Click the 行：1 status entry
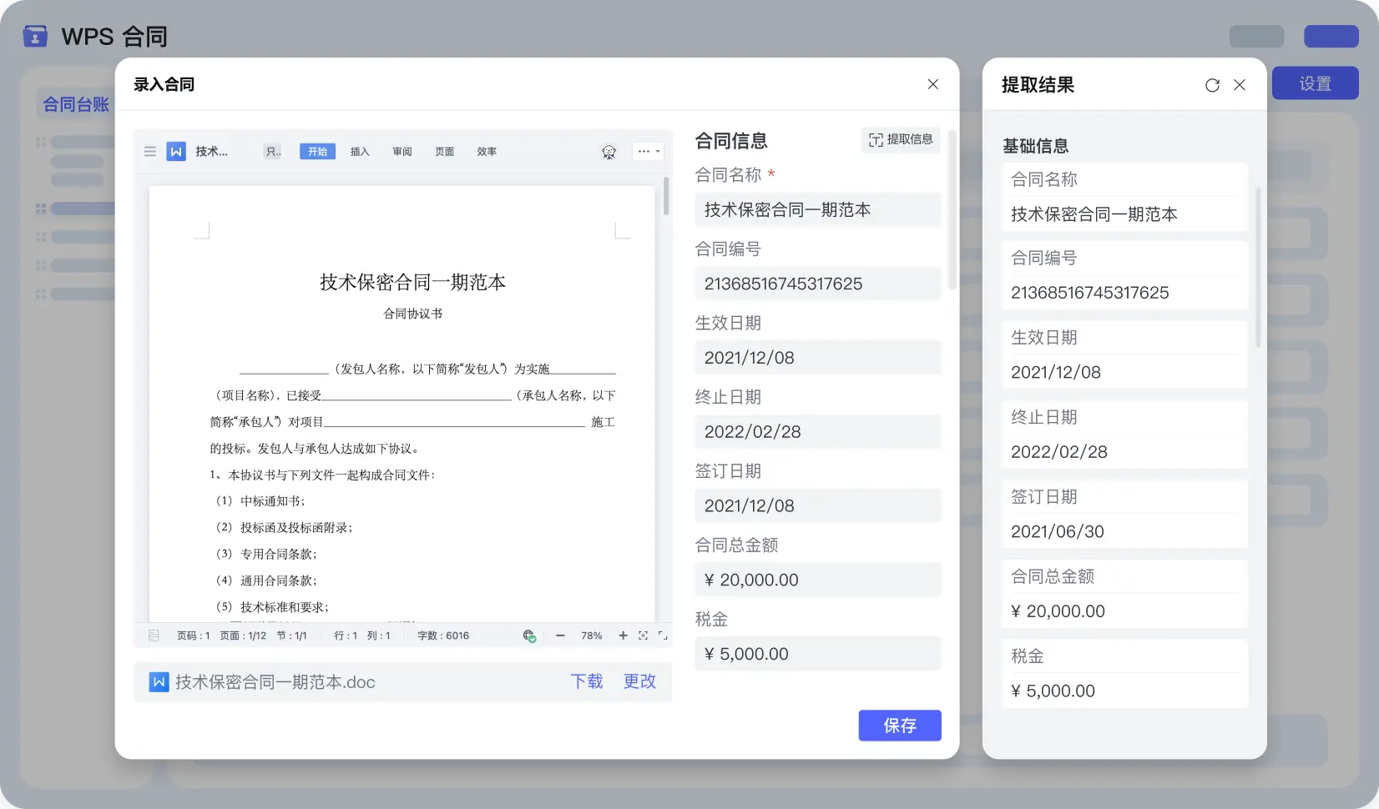Viewport: 1379px width, 809px height. (x=346, y=636)
